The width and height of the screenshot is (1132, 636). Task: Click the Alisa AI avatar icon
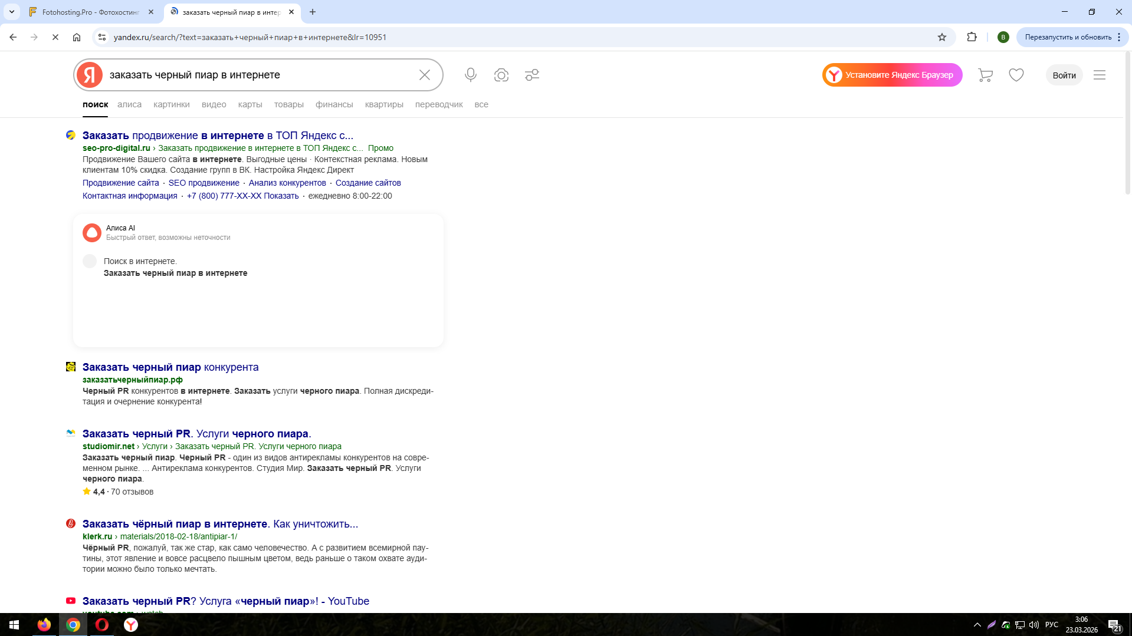92,233
